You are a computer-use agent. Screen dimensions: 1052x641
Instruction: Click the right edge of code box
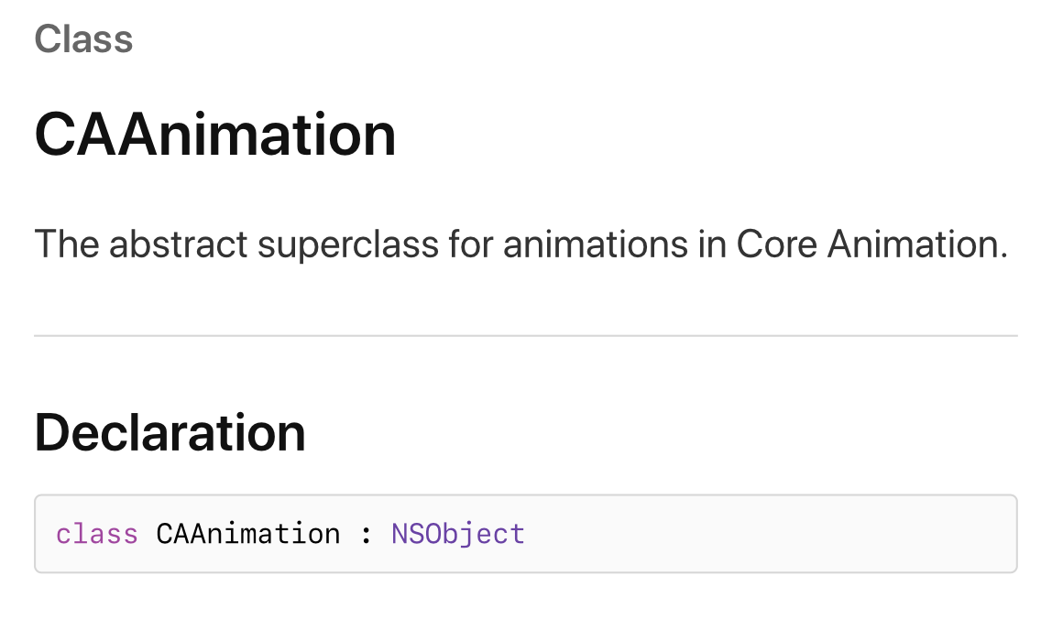point(1015,534)
